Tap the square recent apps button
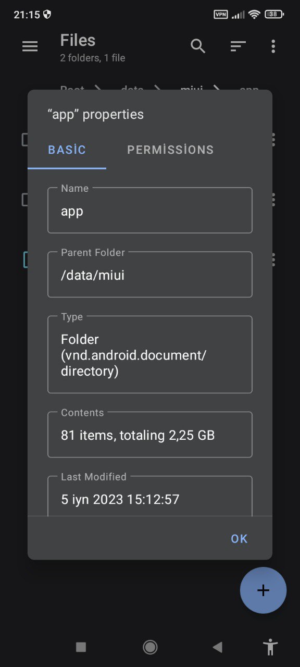300x667 pixels. (81, 647)
